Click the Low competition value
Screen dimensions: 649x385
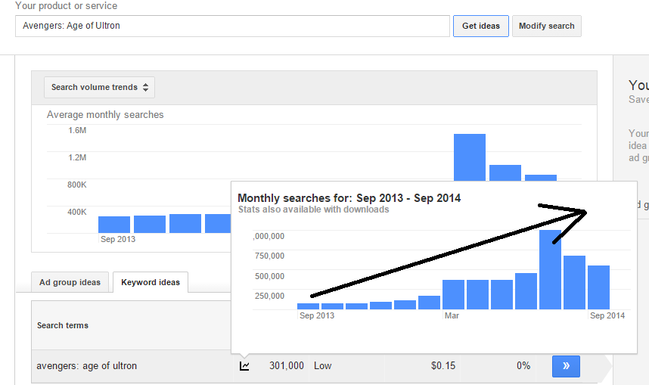pyautogui.click(x=322, y=366)
